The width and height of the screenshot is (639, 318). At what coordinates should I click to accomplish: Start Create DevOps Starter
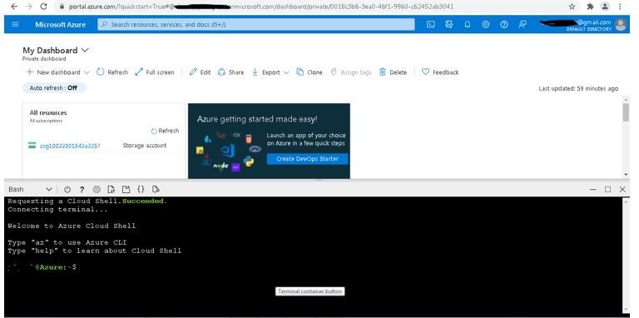point(307,159)
